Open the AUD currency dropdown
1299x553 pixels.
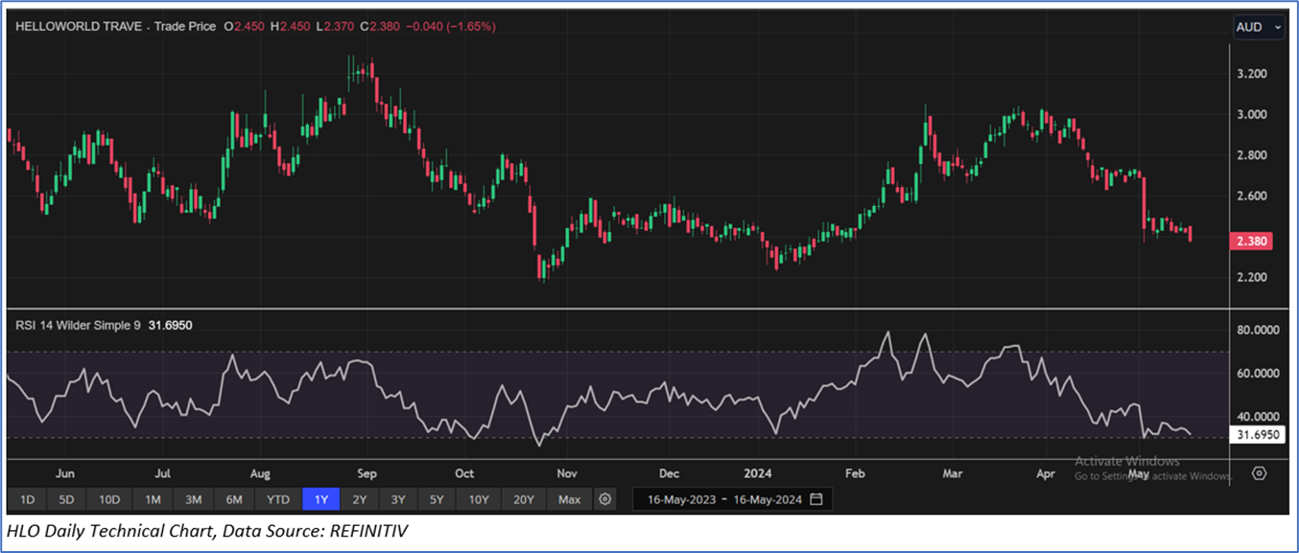click(x=1258, y=28)
